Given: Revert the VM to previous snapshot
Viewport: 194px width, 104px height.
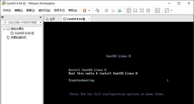Looking at the screenshot, I should [x=113, y=10].
